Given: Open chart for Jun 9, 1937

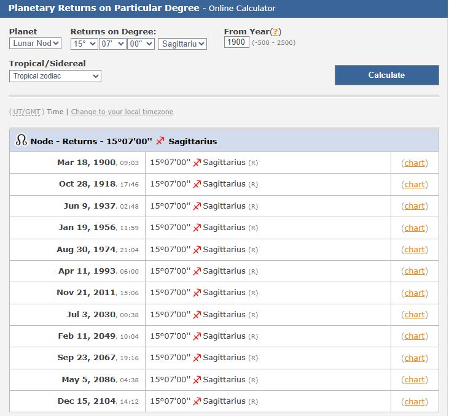Looking at the screenshot, I should (415, 206).
